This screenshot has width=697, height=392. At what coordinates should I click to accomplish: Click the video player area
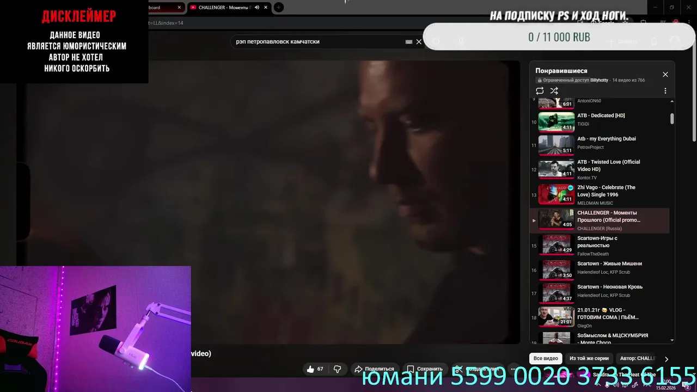[x=270, y=201]
